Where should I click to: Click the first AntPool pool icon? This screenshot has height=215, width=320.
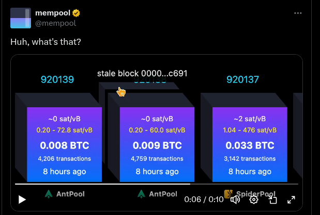point(49,194)
